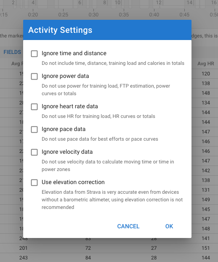Select the interval row starting with 243
Screen dimensions: 218x262
(109, 258)
